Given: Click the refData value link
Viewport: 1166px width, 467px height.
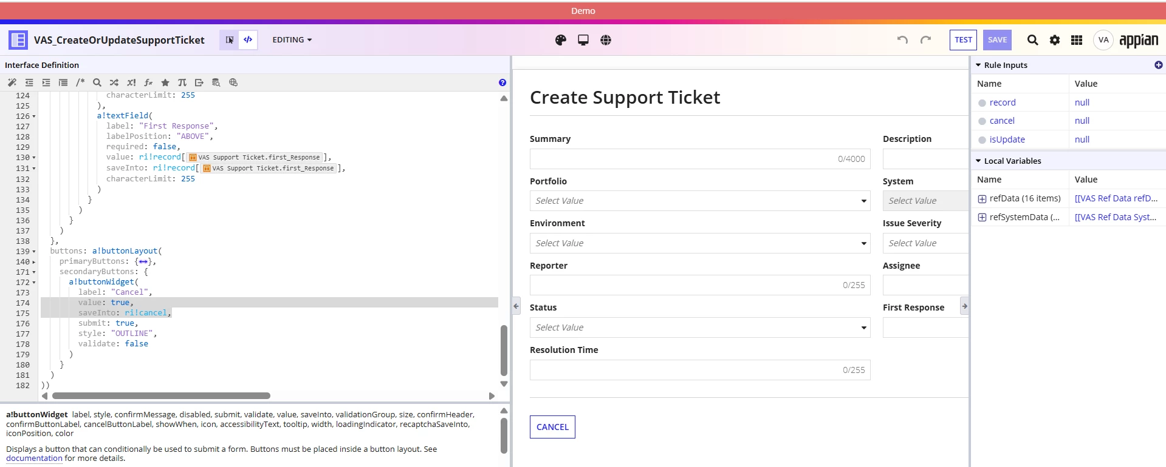Looking at the screenshot, I should [1116, 198].
